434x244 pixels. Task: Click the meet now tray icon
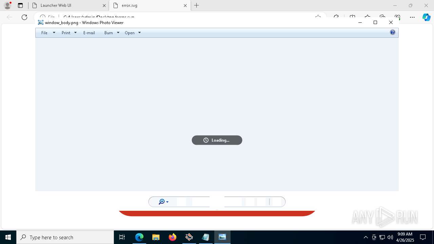(x=374, y=237)
